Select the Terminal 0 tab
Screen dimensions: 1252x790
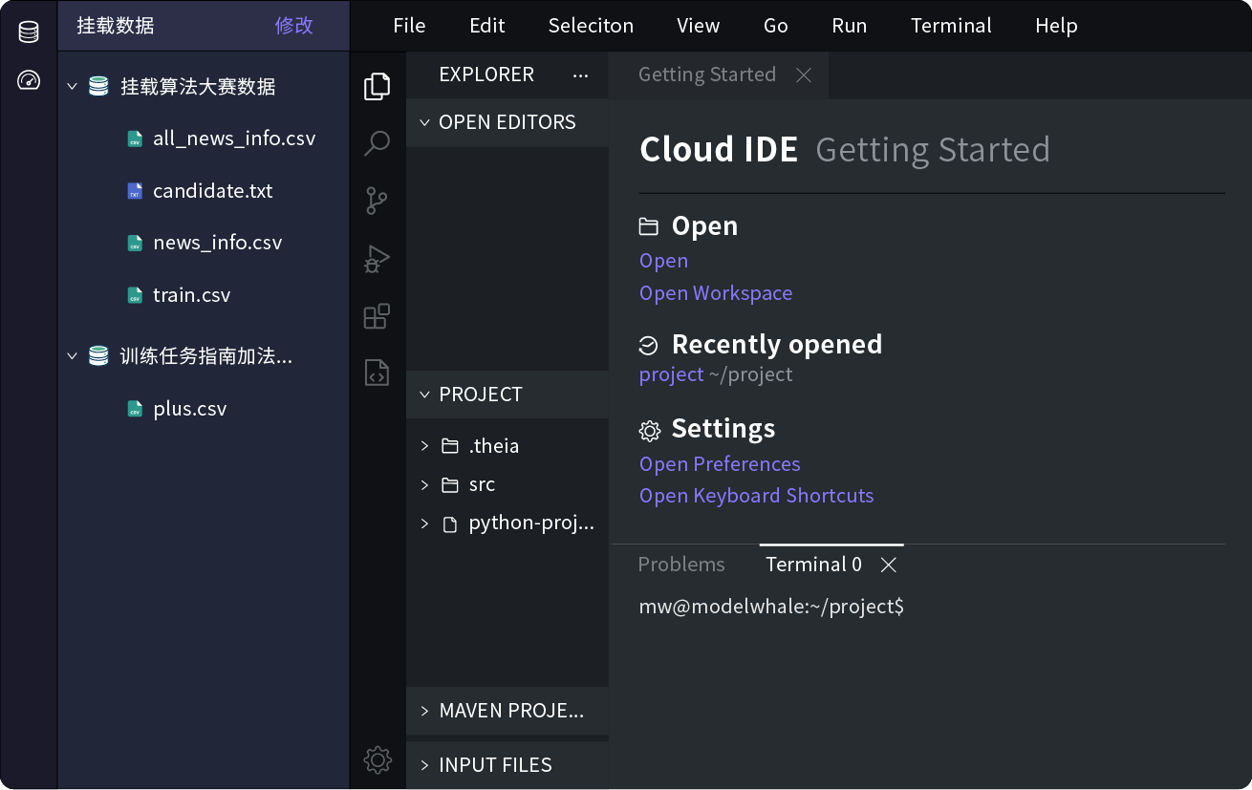pyautogui.click(x=814, y=566)
